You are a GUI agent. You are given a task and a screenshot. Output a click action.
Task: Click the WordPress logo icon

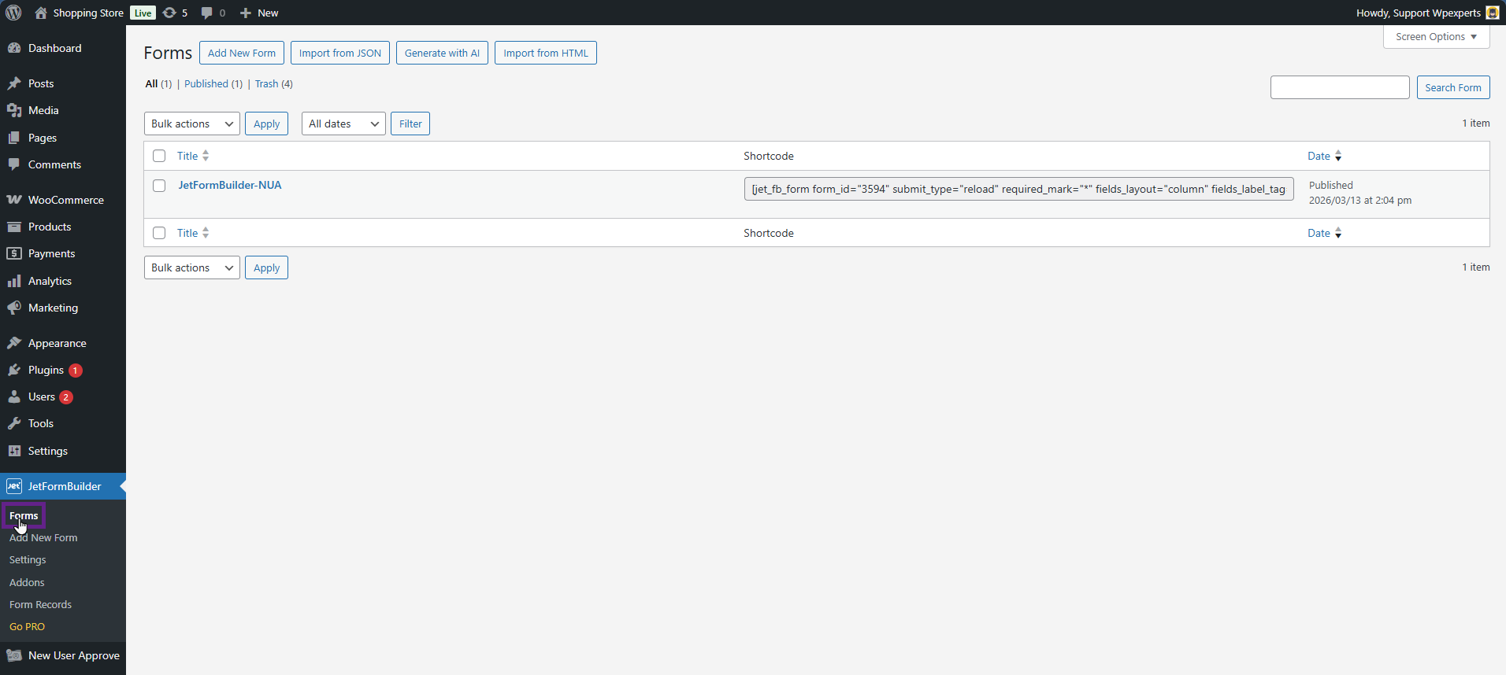point(13,13)
